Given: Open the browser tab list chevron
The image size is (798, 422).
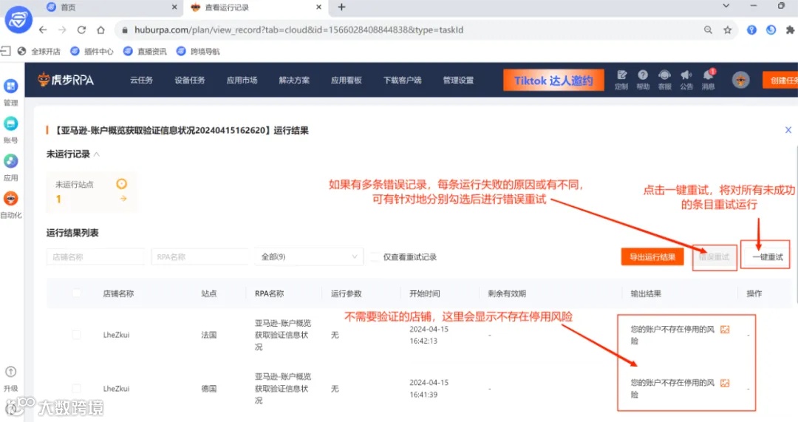Looking at the screenshot, I should (x=726, y=6).
